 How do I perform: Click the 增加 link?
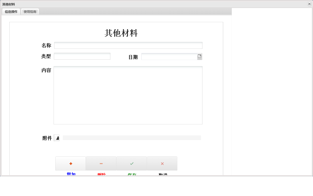70,173
